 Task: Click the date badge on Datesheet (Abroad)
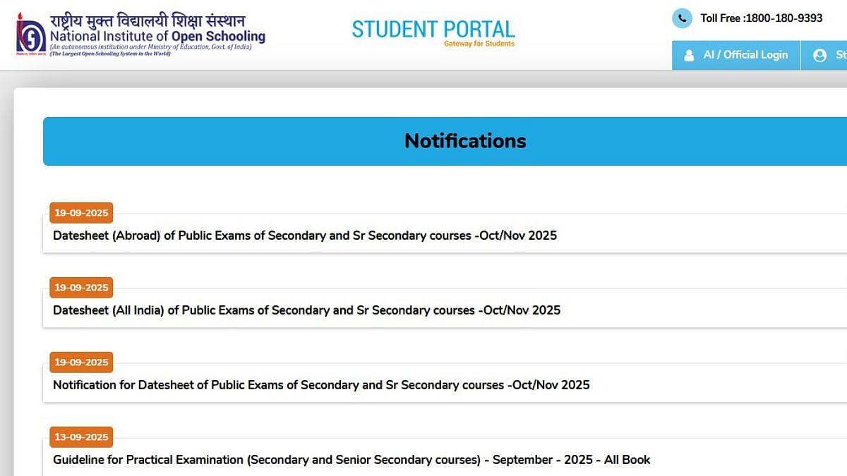pyautogui.click(x=81, y=213)
